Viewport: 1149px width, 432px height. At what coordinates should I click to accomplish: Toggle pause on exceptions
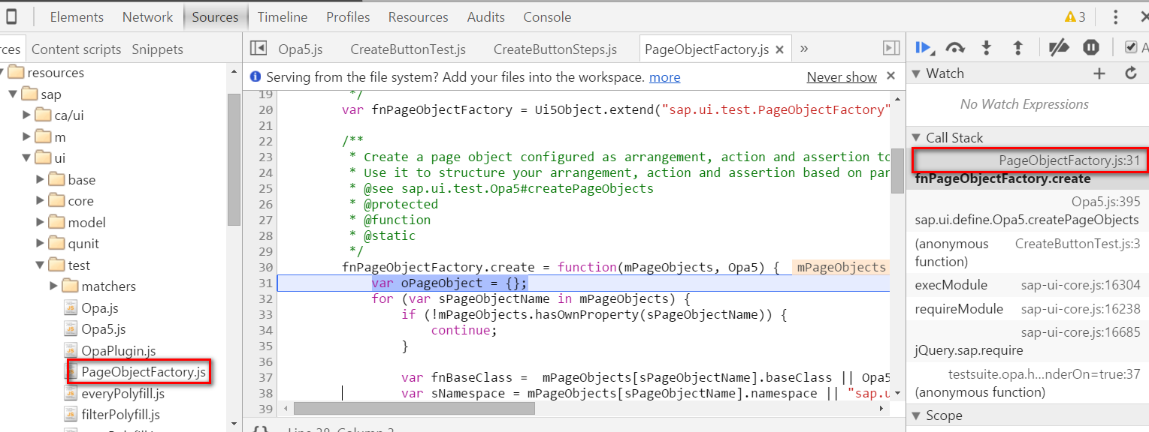(1091, 48)
